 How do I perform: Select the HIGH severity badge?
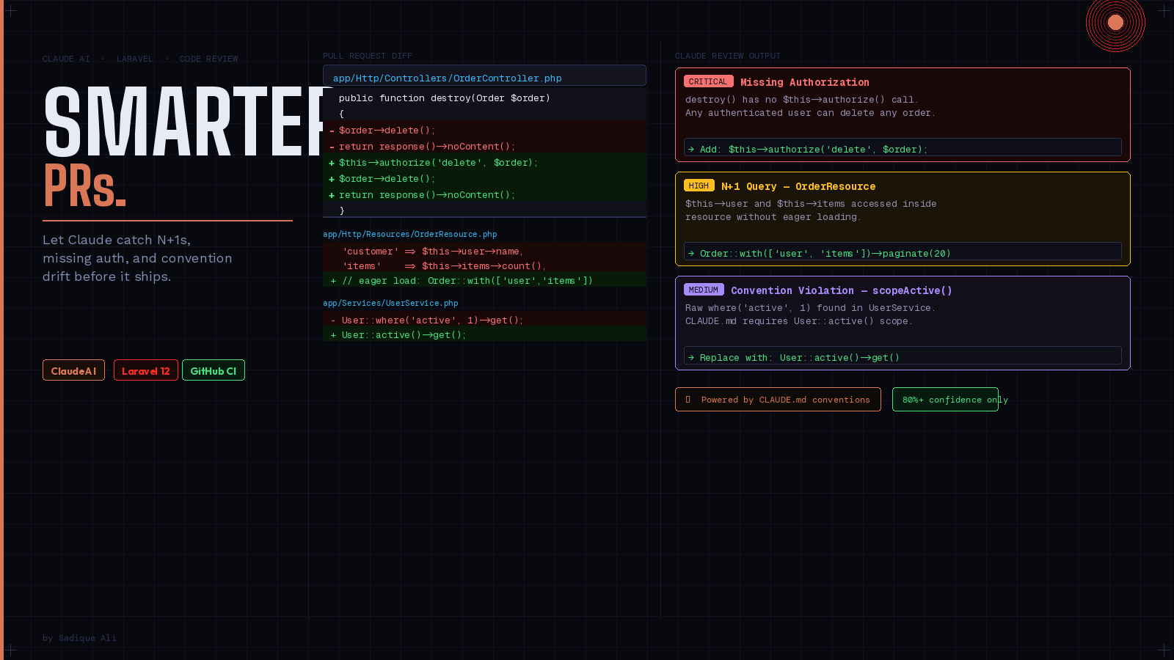(699, 186)
